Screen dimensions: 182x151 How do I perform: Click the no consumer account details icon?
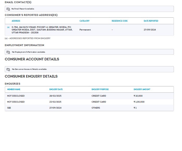(x=8, y=69)
